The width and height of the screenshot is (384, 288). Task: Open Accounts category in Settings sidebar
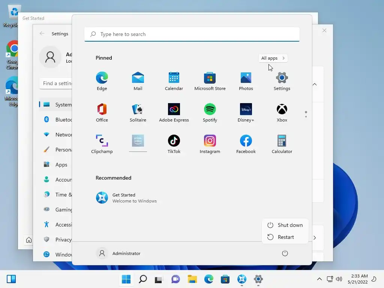[55, 180]
